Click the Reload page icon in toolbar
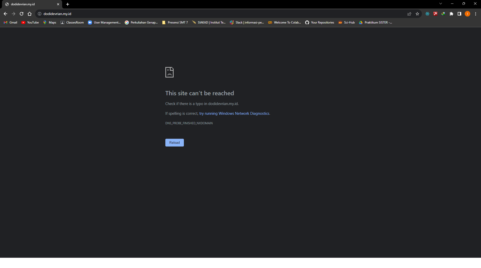The height and width of the screenshot is (268, 481). click(x=22, y=14)
